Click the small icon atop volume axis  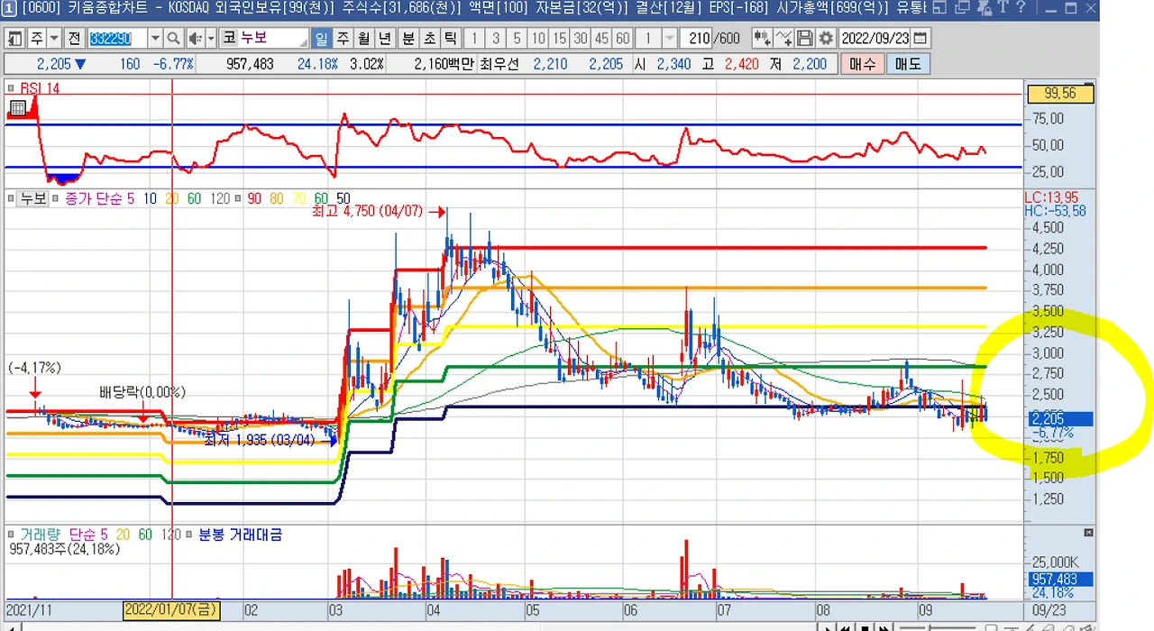[1088, 533]
